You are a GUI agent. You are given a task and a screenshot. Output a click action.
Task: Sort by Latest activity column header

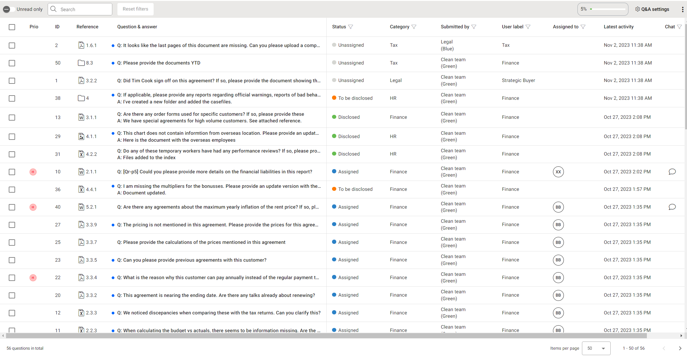pyautogui.click(x=618, y=27)
